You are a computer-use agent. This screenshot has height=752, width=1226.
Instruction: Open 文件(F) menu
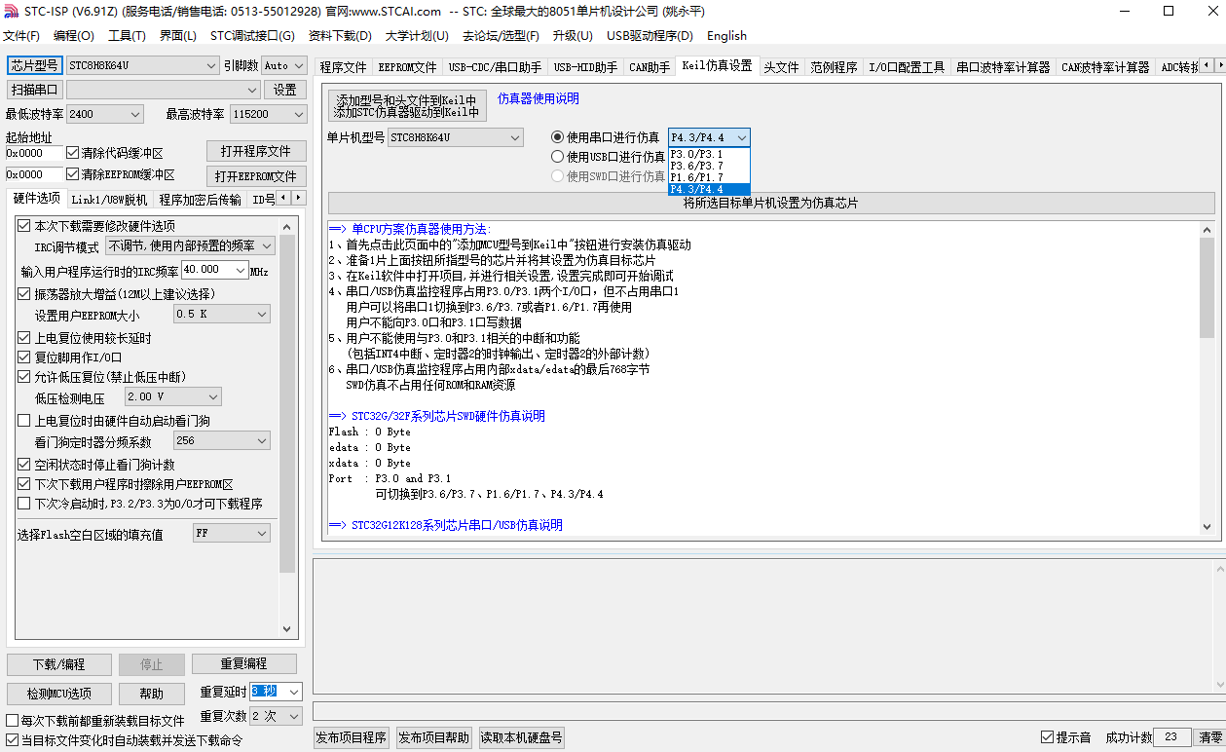21,36
